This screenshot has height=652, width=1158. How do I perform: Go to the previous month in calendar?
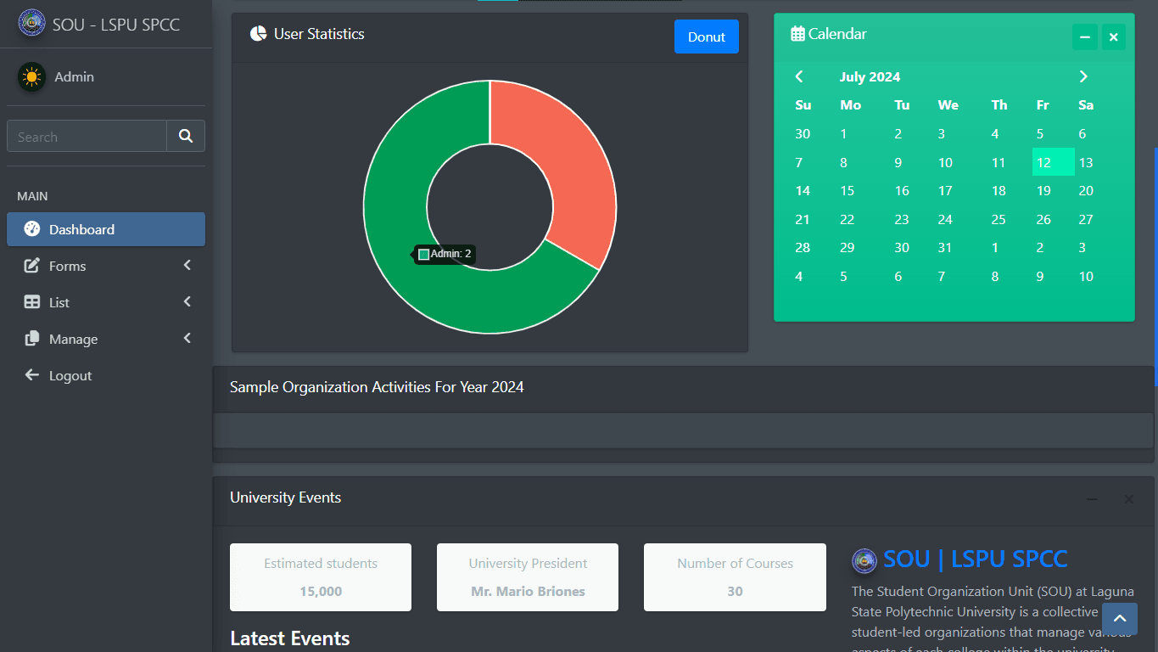point(798,76)
